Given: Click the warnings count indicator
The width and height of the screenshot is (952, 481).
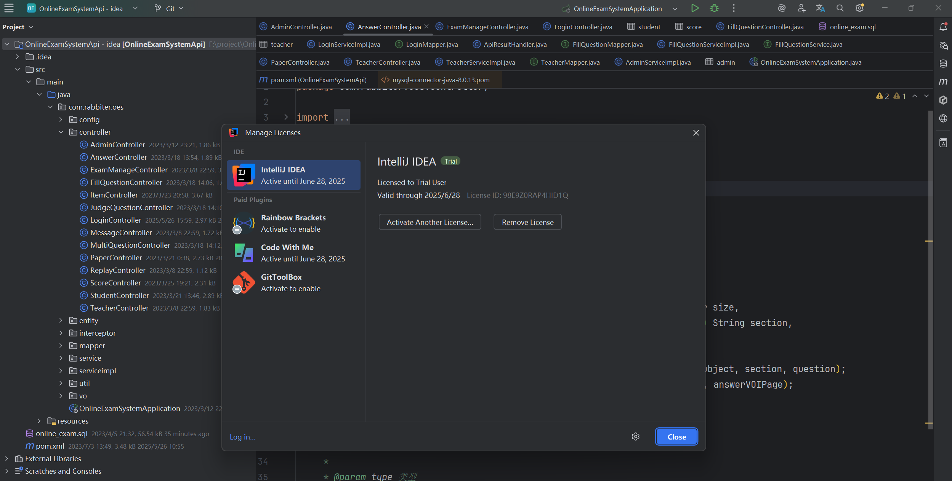Looking at the screenshot, I should [891, 96].
